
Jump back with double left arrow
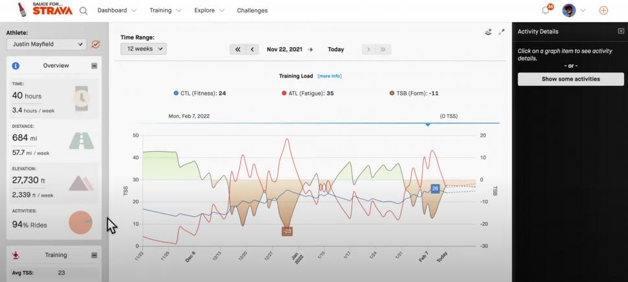pos(238,50)
